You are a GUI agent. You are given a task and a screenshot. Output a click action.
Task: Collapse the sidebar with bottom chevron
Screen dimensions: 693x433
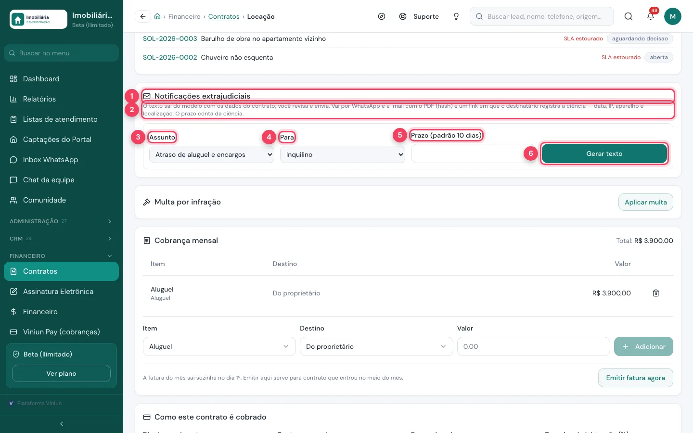click(x=62, y=424)
